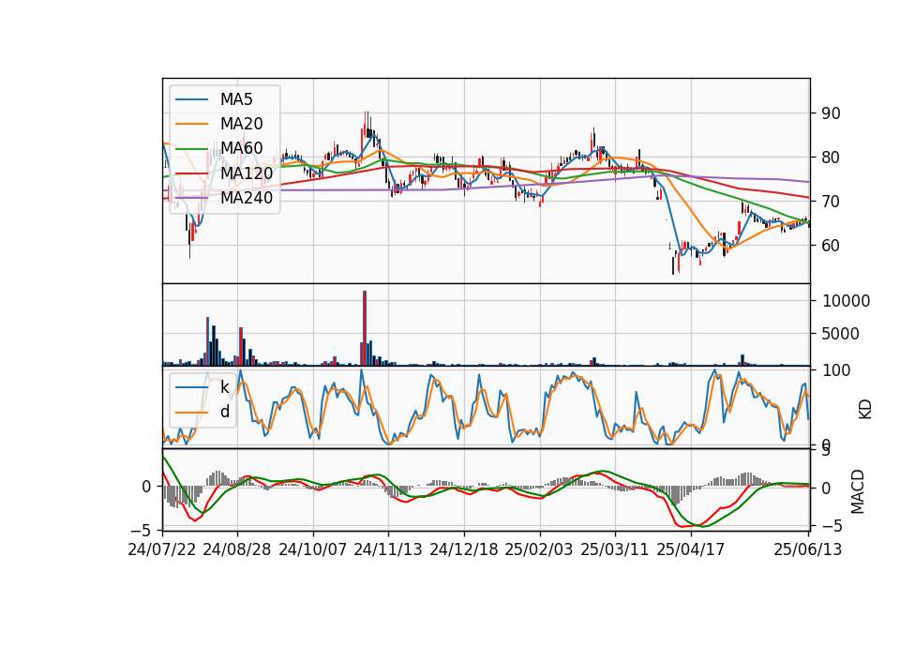Click the 24/07/22 date label
900x647 pixels.
(x=162, y=549)
